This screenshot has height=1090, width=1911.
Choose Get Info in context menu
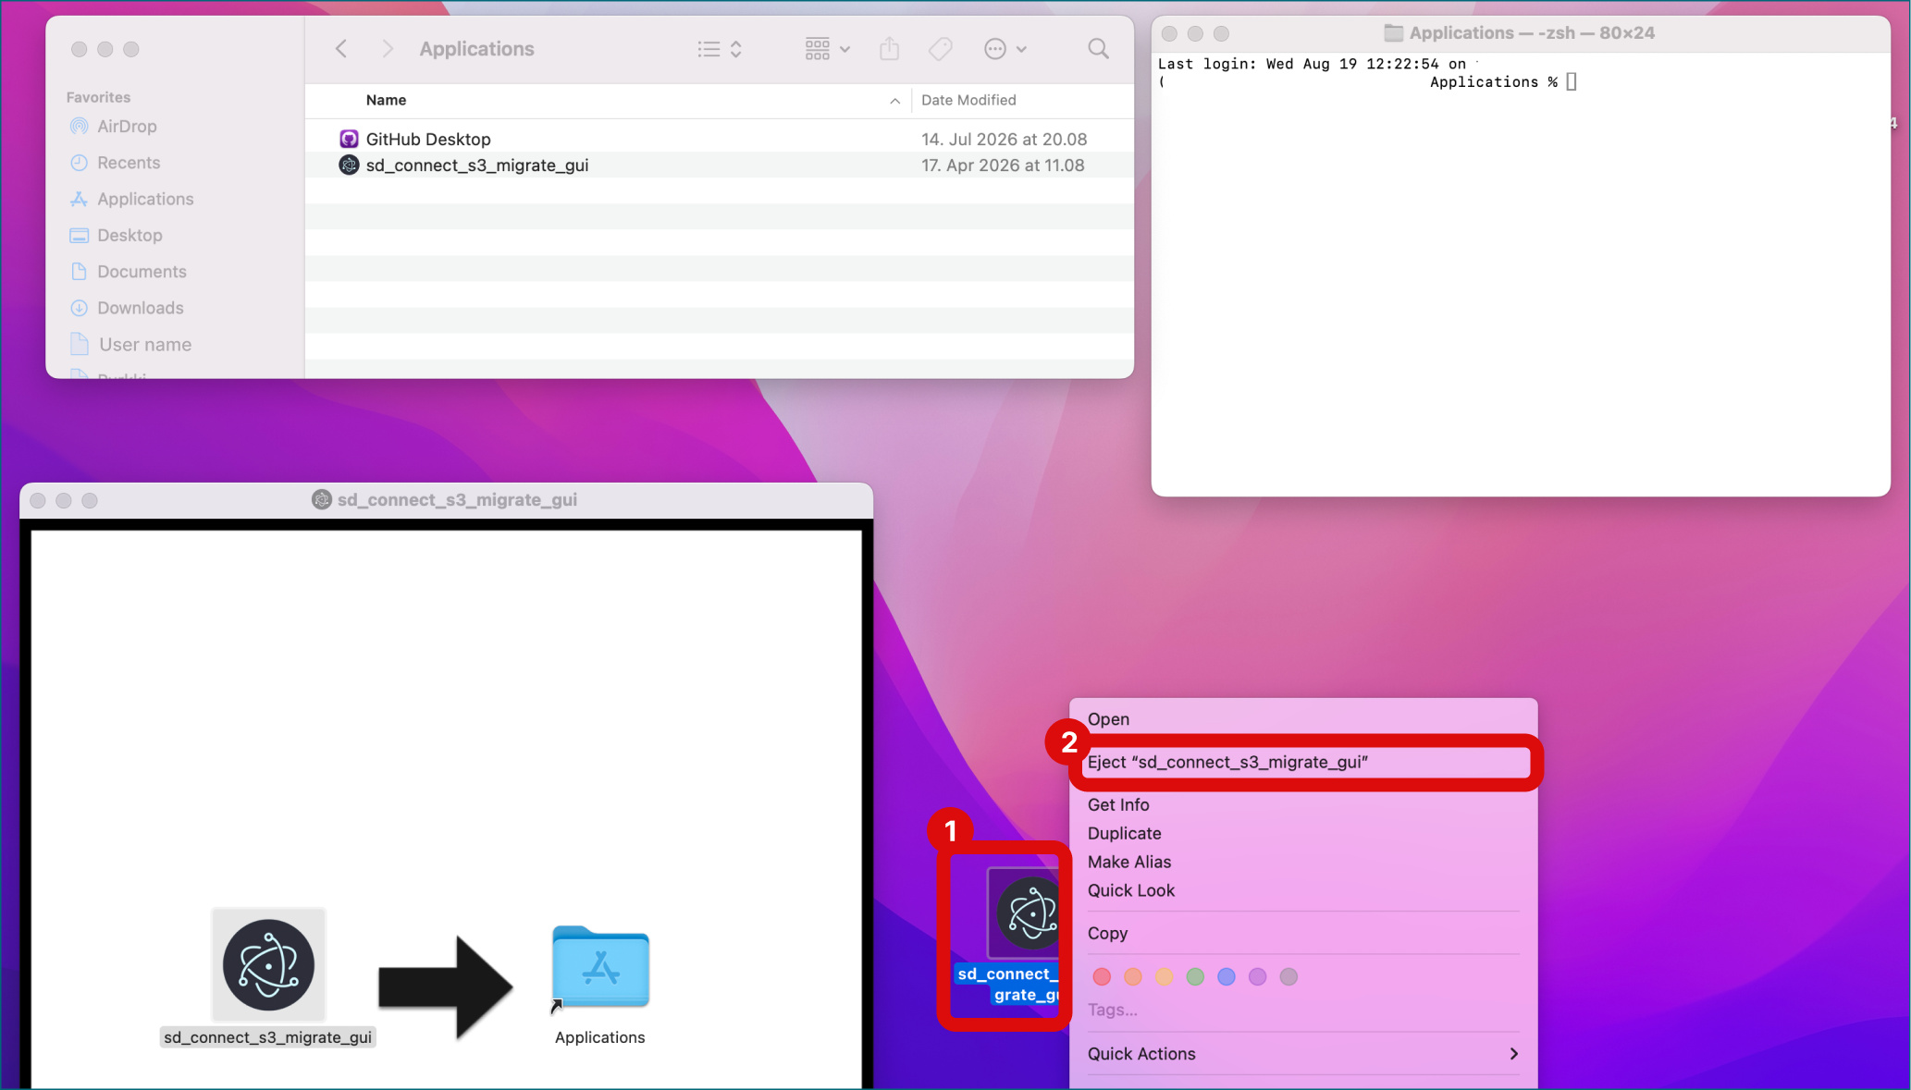coord(1117,805)
